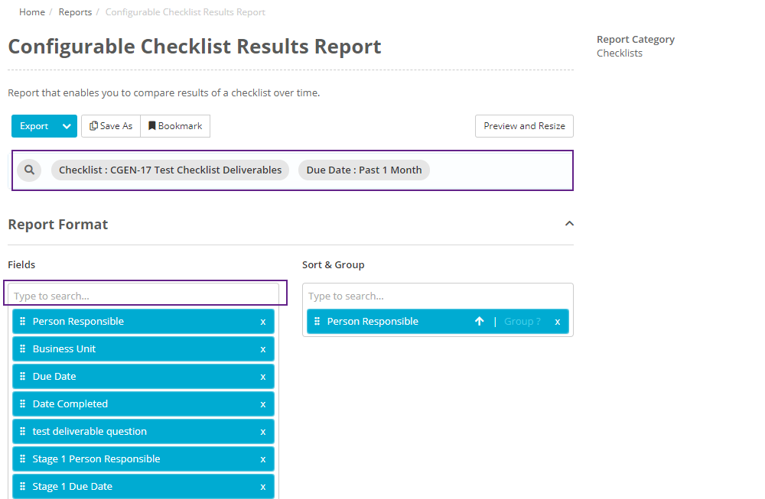Viewport: 765px width, 499px height.
Task: Click the drag handle on Date Completed
Action: [21, 403]
